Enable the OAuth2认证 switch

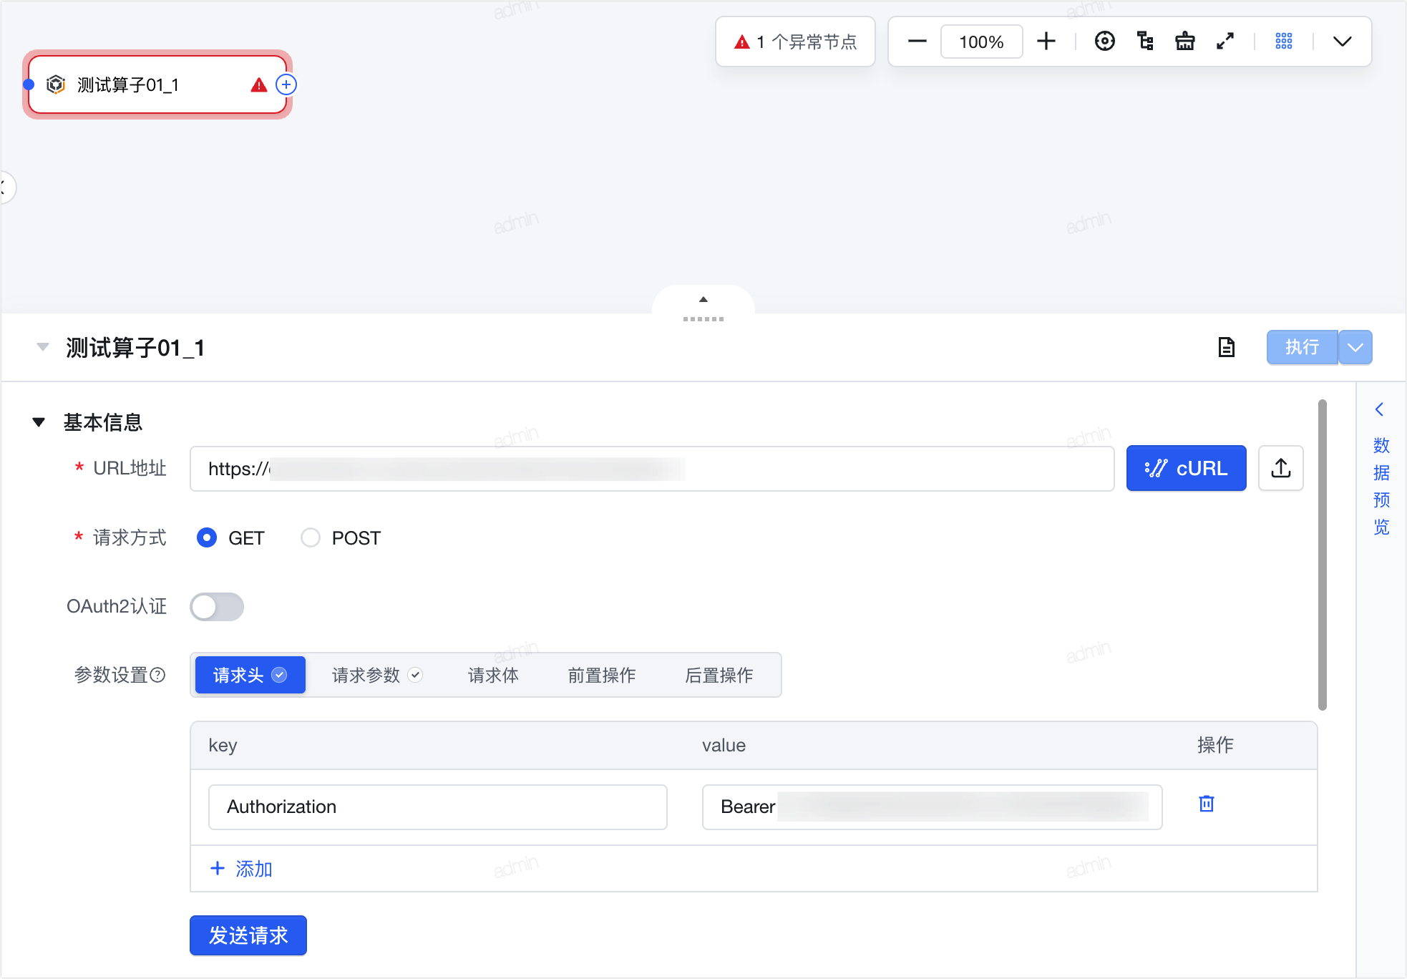[x=217, y=607]
